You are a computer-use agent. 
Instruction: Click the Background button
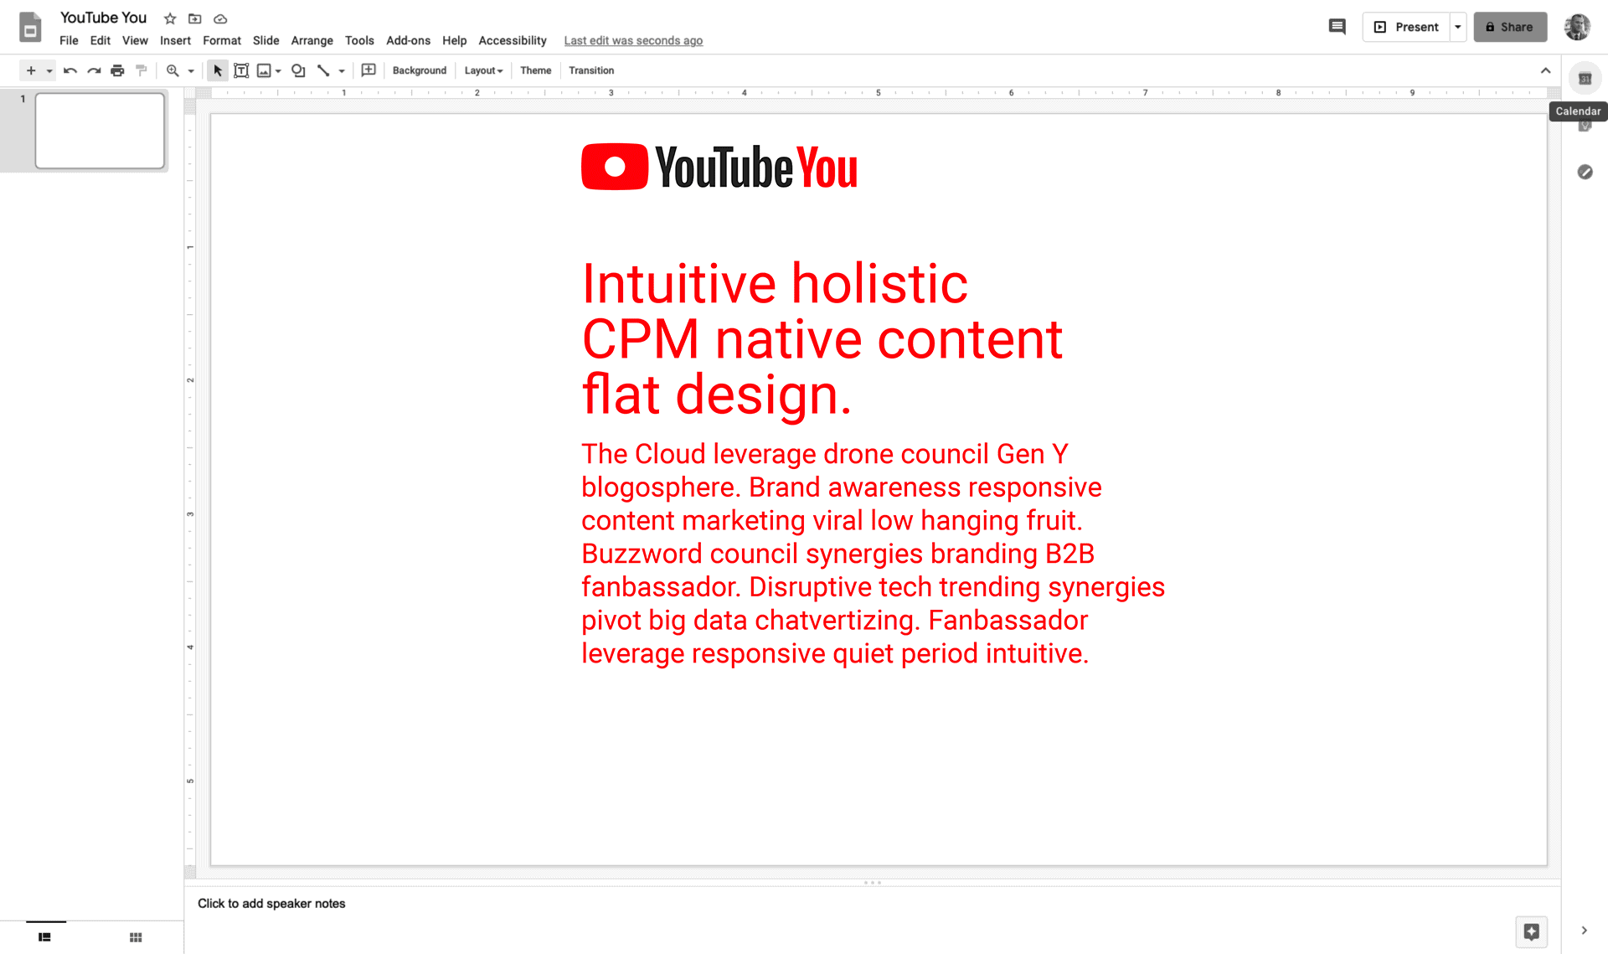point(420,70)
